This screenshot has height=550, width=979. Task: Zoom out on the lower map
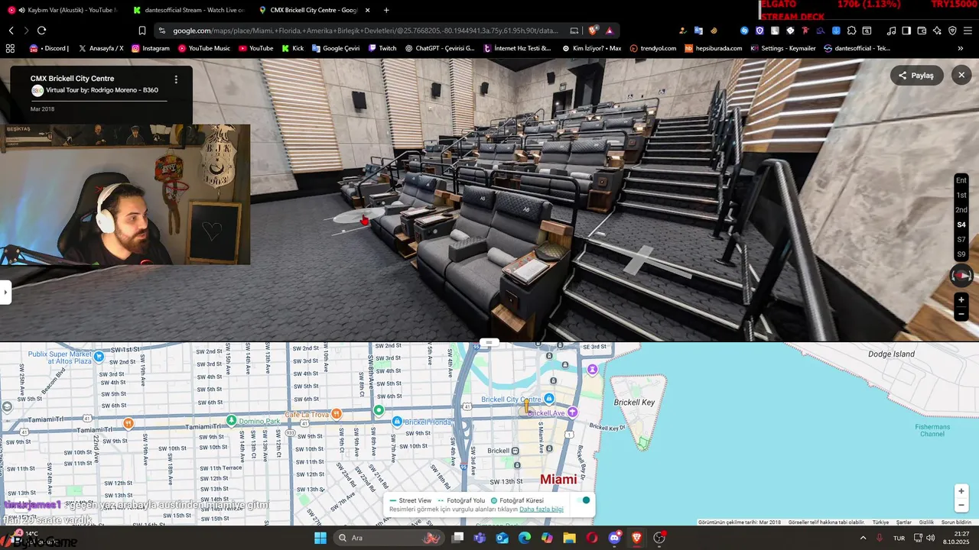961,505
